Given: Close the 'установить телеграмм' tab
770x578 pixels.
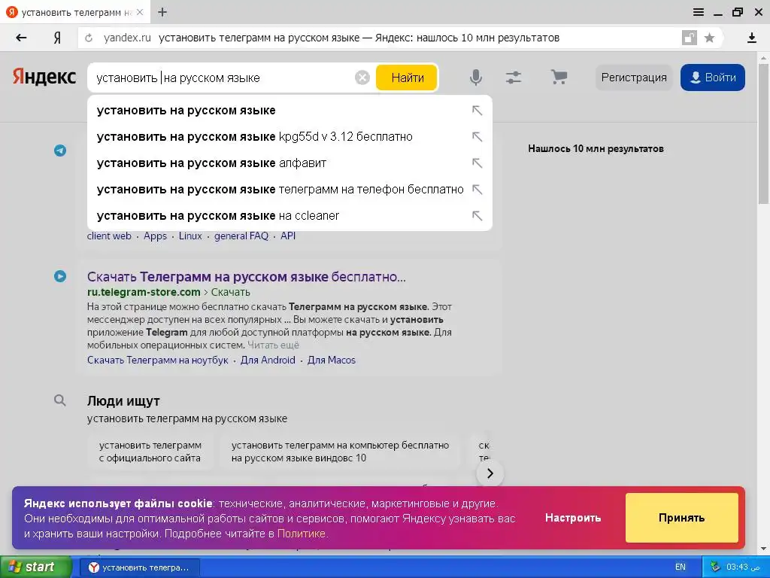Looking at the screenshot, I should 140,12.
